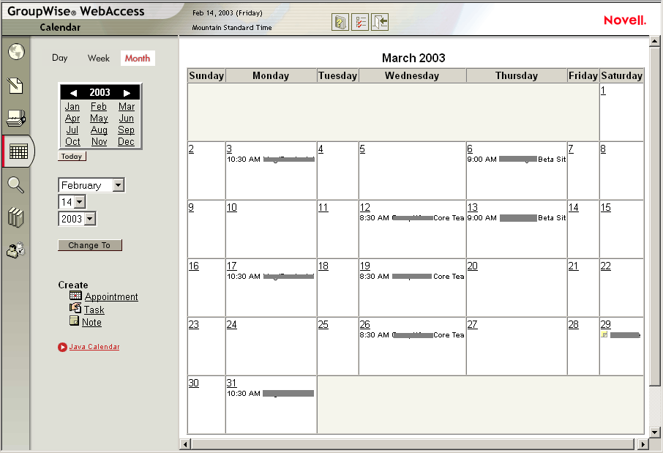Open the year dropdown showing 2003
Viewport: 663px width, 453px height.
click(77, 218)
